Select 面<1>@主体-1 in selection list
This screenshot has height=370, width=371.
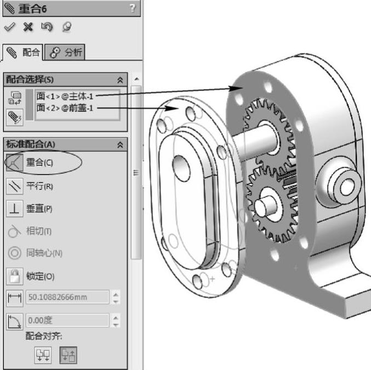tap(65, 96)
